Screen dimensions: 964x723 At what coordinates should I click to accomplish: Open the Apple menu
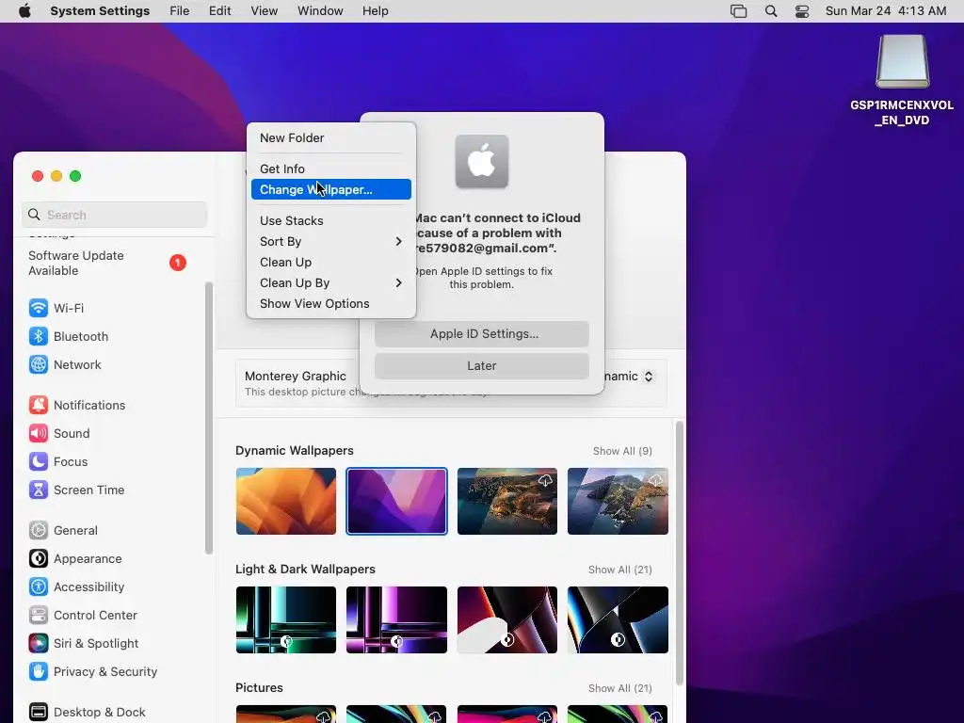pyautogui.click(x=24, y=11)
